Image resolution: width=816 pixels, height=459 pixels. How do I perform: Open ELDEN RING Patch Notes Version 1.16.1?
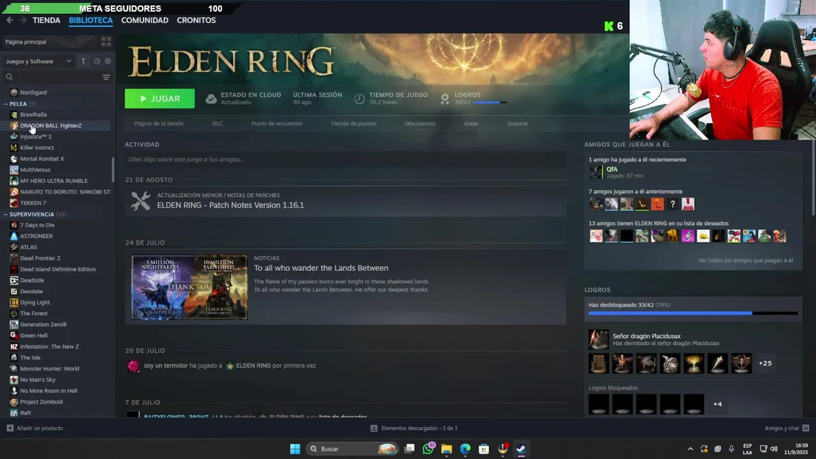coord(231,205)
